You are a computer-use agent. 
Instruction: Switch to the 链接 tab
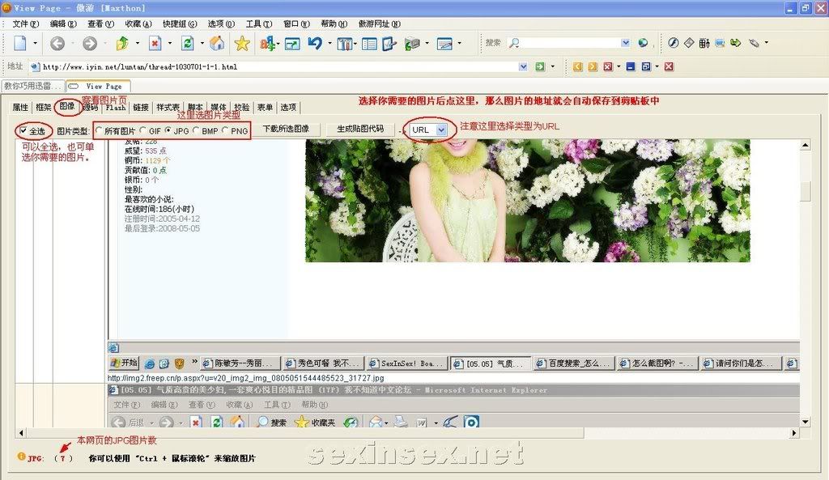coord(141,108)
